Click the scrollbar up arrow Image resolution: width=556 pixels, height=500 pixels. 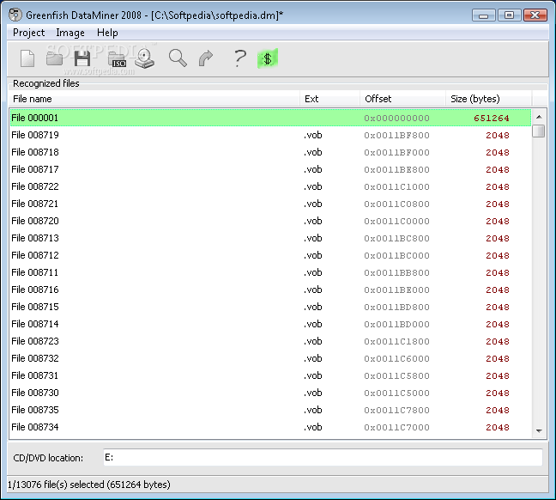pyautogui.click(x=539, y=117)
